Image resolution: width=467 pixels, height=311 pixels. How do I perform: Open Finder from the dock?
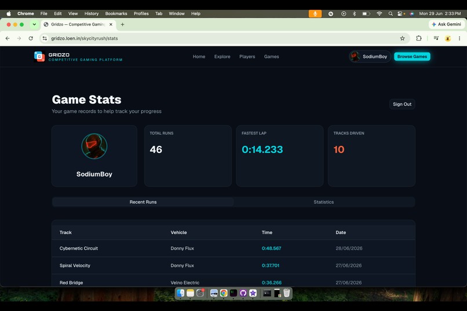coord(180,293)
